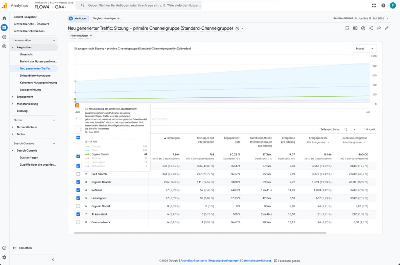Check the Organic Social row checkbox
The height and width of the screenshot is (265, 400).
78,206
